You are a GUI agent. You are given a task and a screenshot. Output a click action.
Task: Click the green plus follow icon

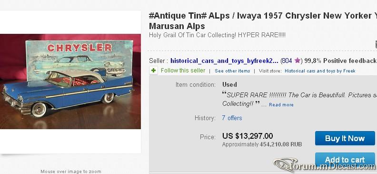153,71
